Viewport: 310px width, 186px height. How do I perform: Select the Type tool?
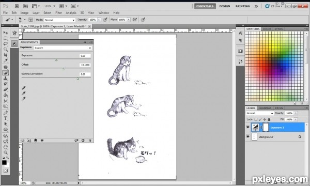coord(6,118)
